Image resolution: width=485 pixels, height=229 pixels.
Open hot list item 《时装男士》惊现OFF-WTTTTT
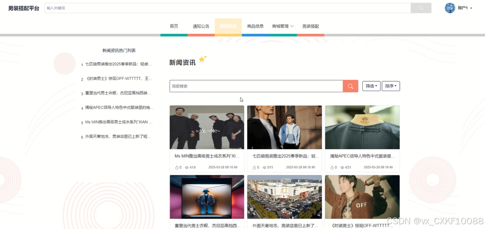pos(119,79)
